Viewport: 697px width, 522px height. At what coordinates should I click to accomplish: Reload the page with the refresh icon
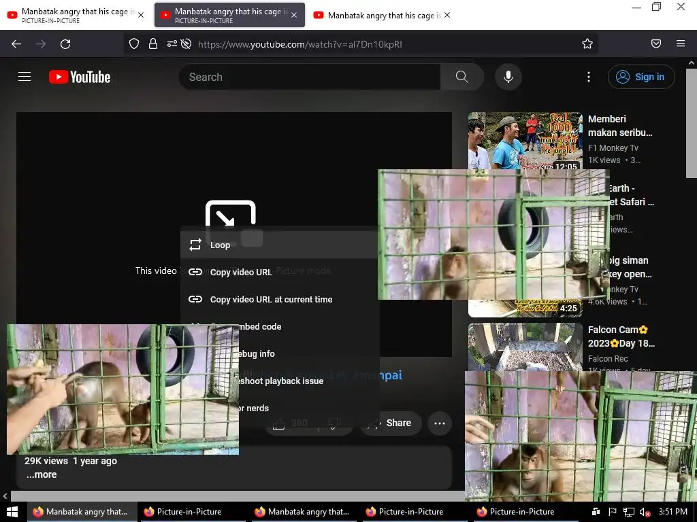[x=65, y=44]
